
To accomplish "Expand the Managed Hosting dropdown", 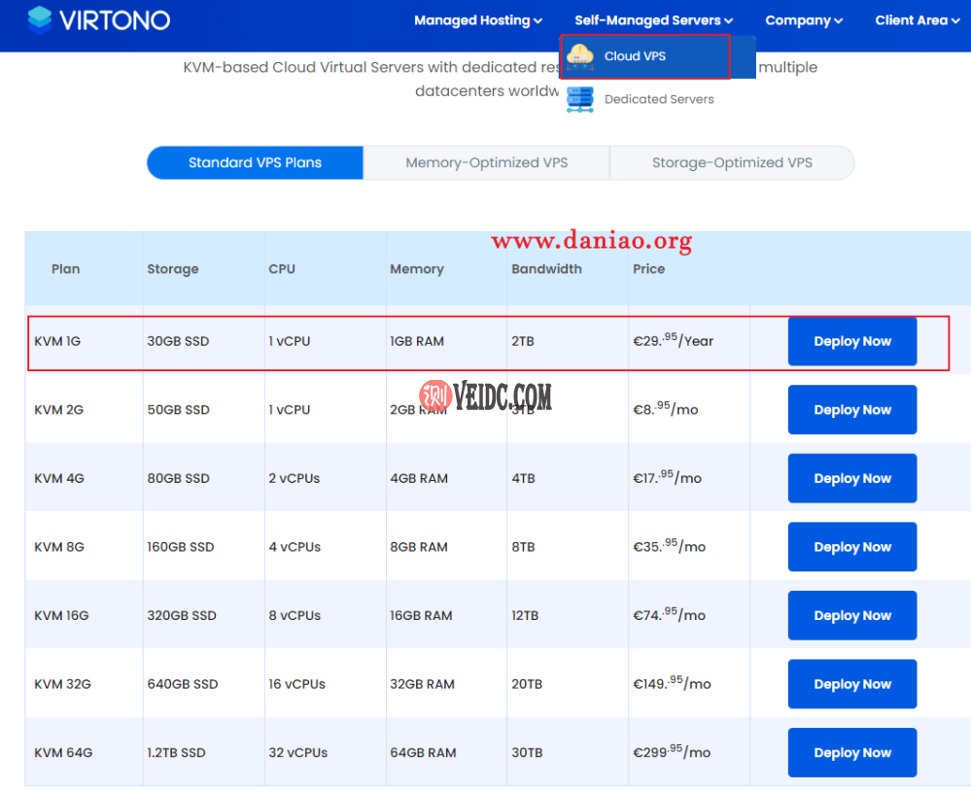I will (x=477, y=20).
